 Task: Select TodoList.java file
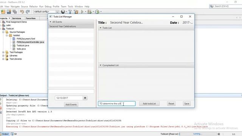23,45
